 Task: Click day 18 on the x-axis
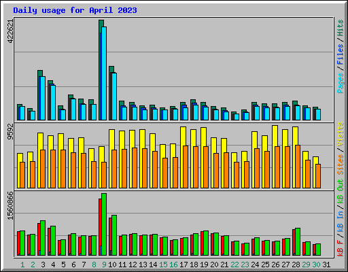tap(194, 265)
